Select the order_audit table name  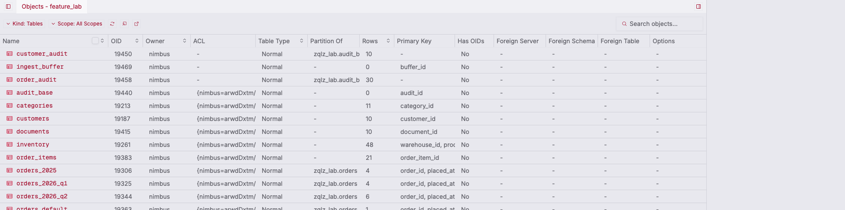click(x=36, y=80)
